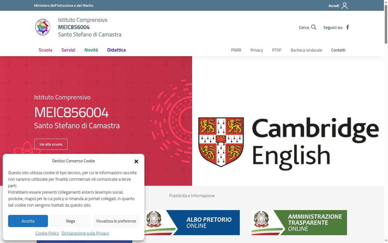The height and width of the screenshot is (243, 388).
Task: Click the page vertical scrollbar thumb
Action: (386, 24)
